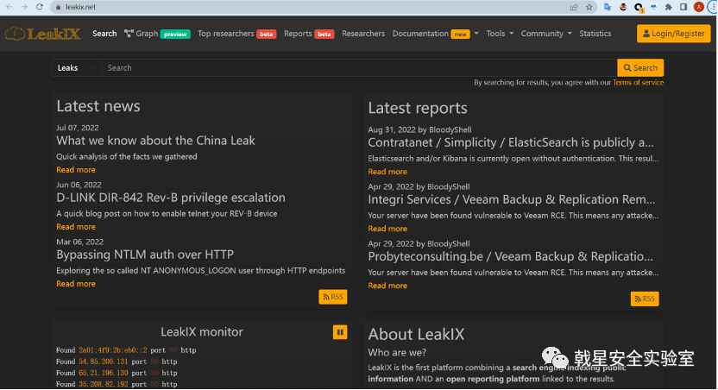Click the search query input field
The height and width of the screenshot is (390, 718).
point(360,68)
